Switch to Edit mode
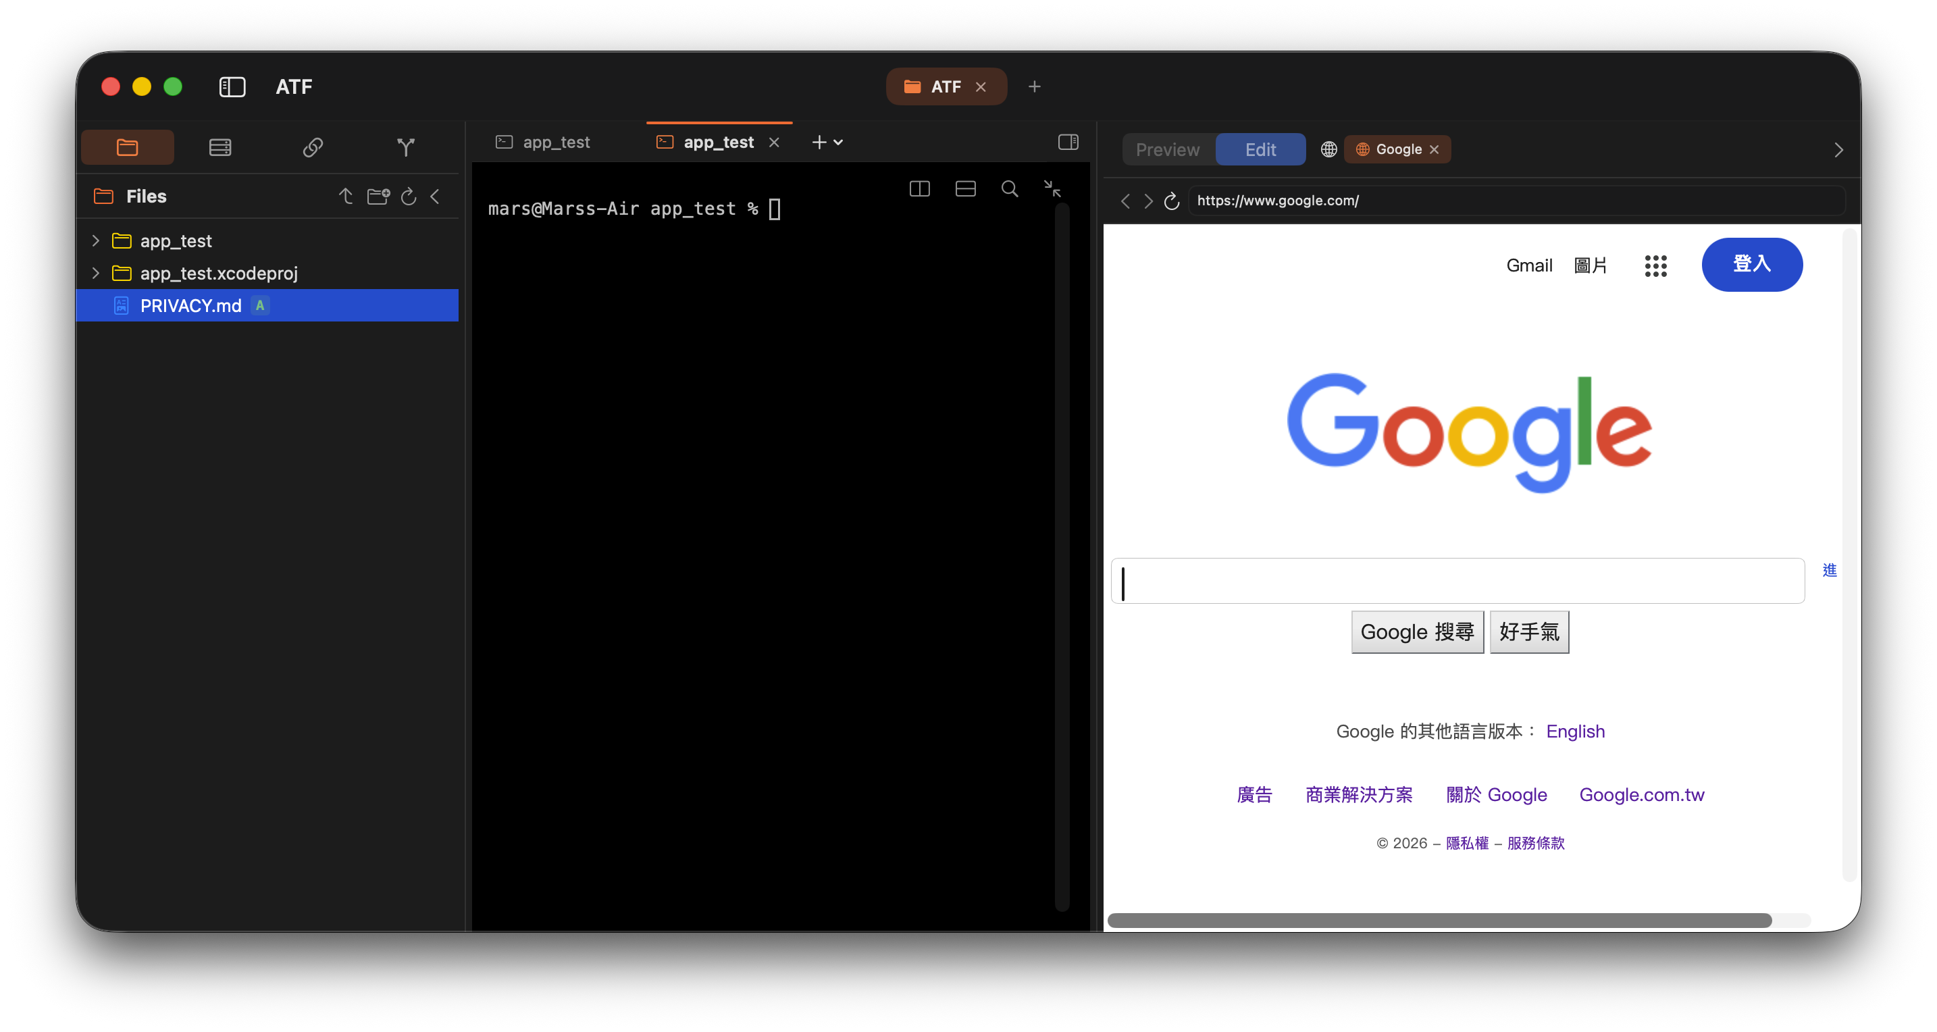 coord(1260,150)
